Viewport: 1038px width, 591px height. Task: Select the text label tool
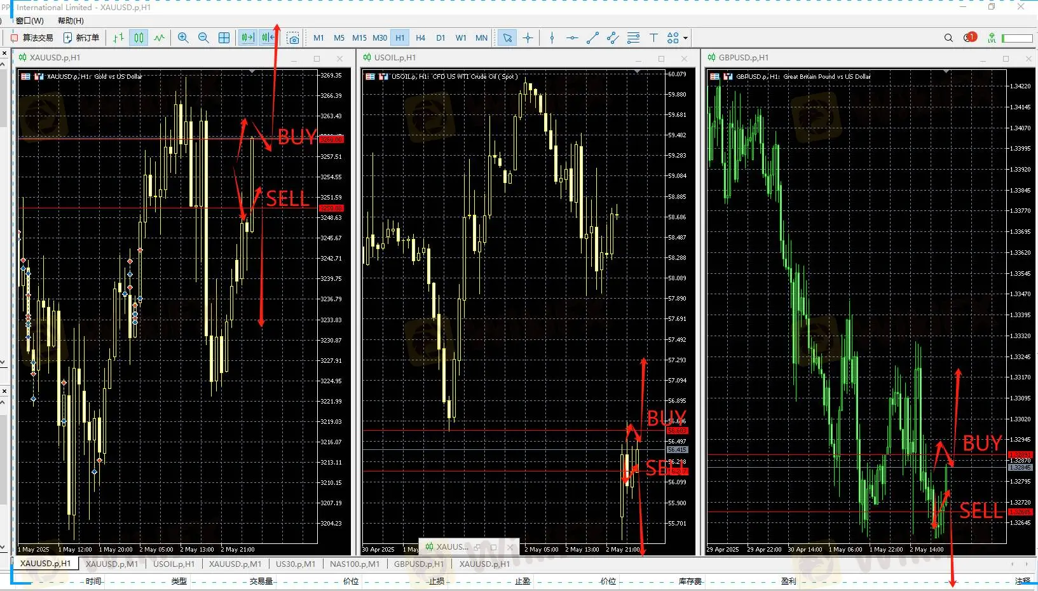[x=653, y=38]
